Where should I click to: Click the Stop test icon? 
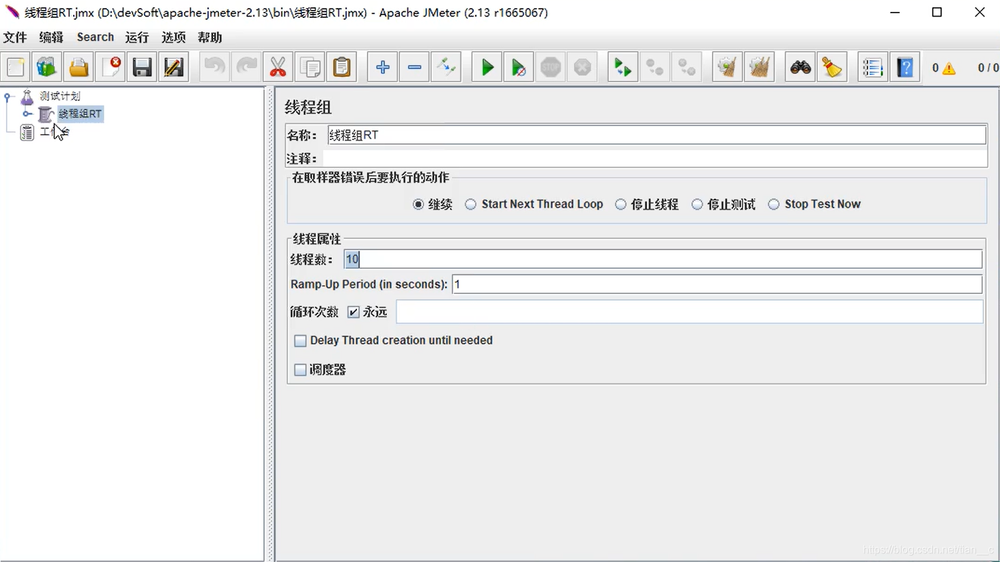tap(550, 67)
